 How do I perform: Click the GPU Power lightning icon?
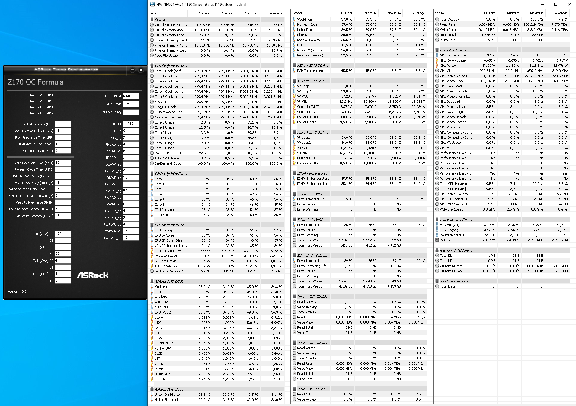pos(437,66)
